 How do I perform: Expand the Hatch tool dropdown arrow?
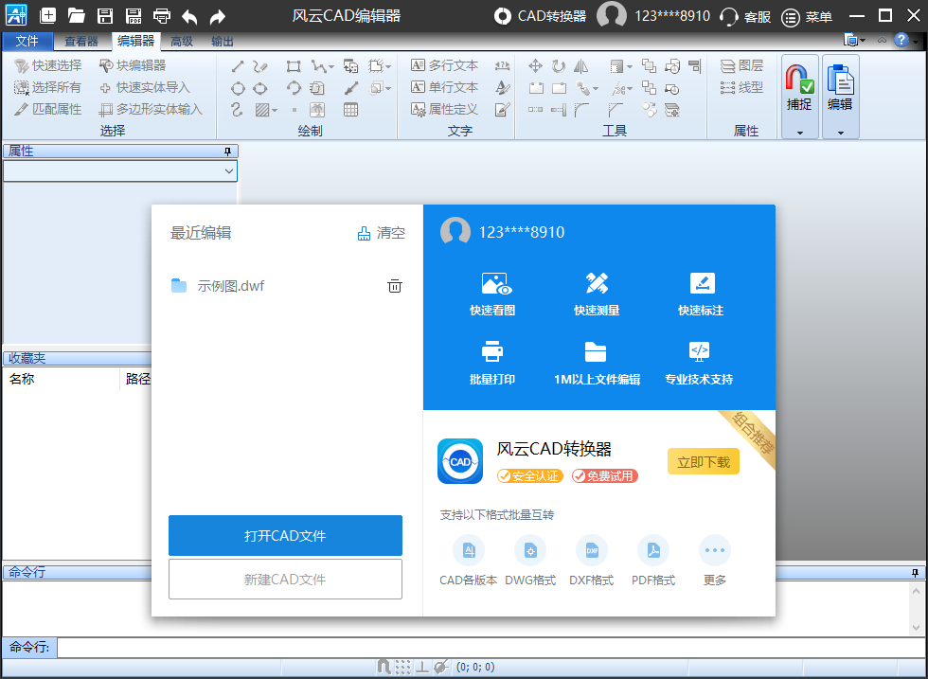coord(276,110)
